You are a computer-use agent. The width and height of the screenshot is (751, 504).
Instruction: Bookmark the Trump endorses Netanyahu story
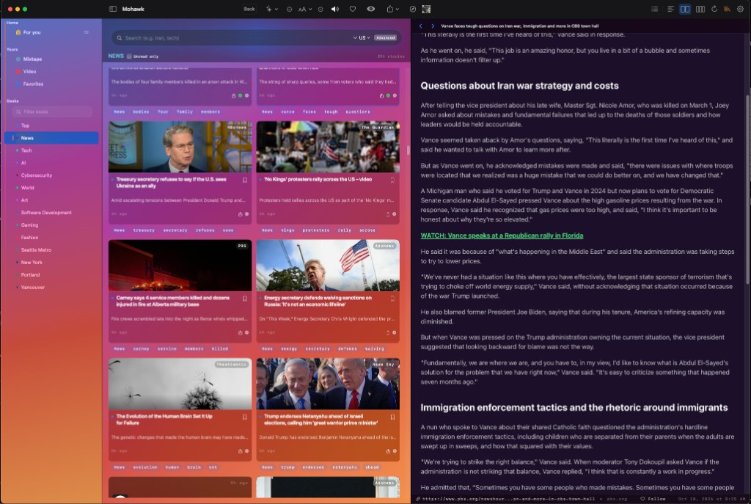[392, 417]
